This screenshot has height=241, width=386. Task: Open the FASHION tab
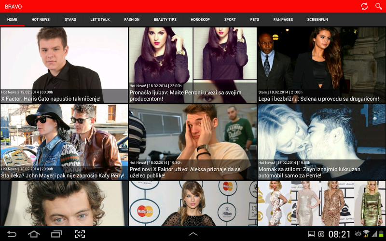pyautogui.click(x=132, y=19)
